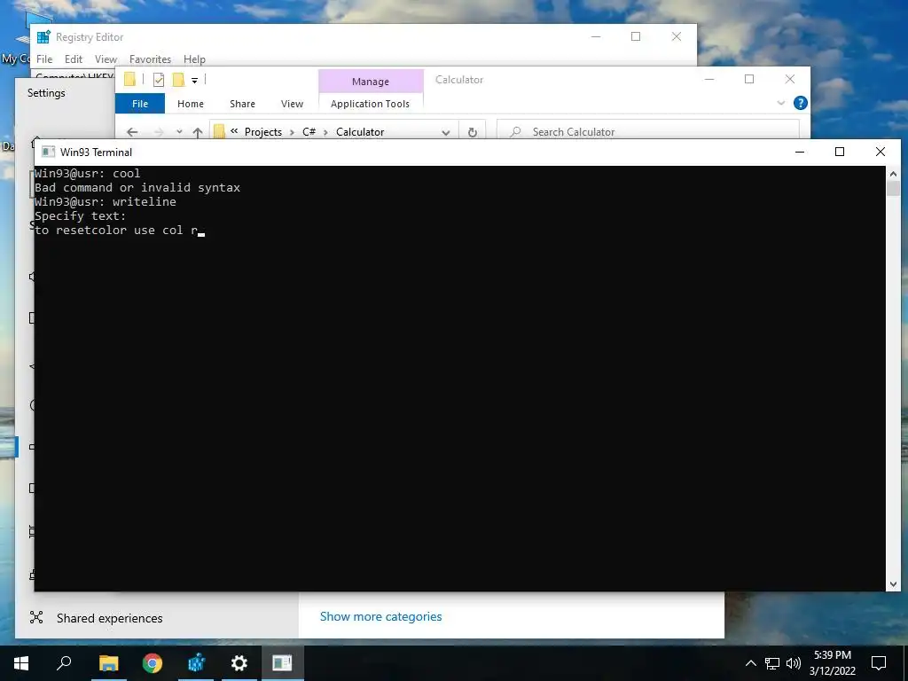Viewport: 908px width, 681px height.
Task: Click Calculator in the Explorer address path
Action: coord(360,132)
